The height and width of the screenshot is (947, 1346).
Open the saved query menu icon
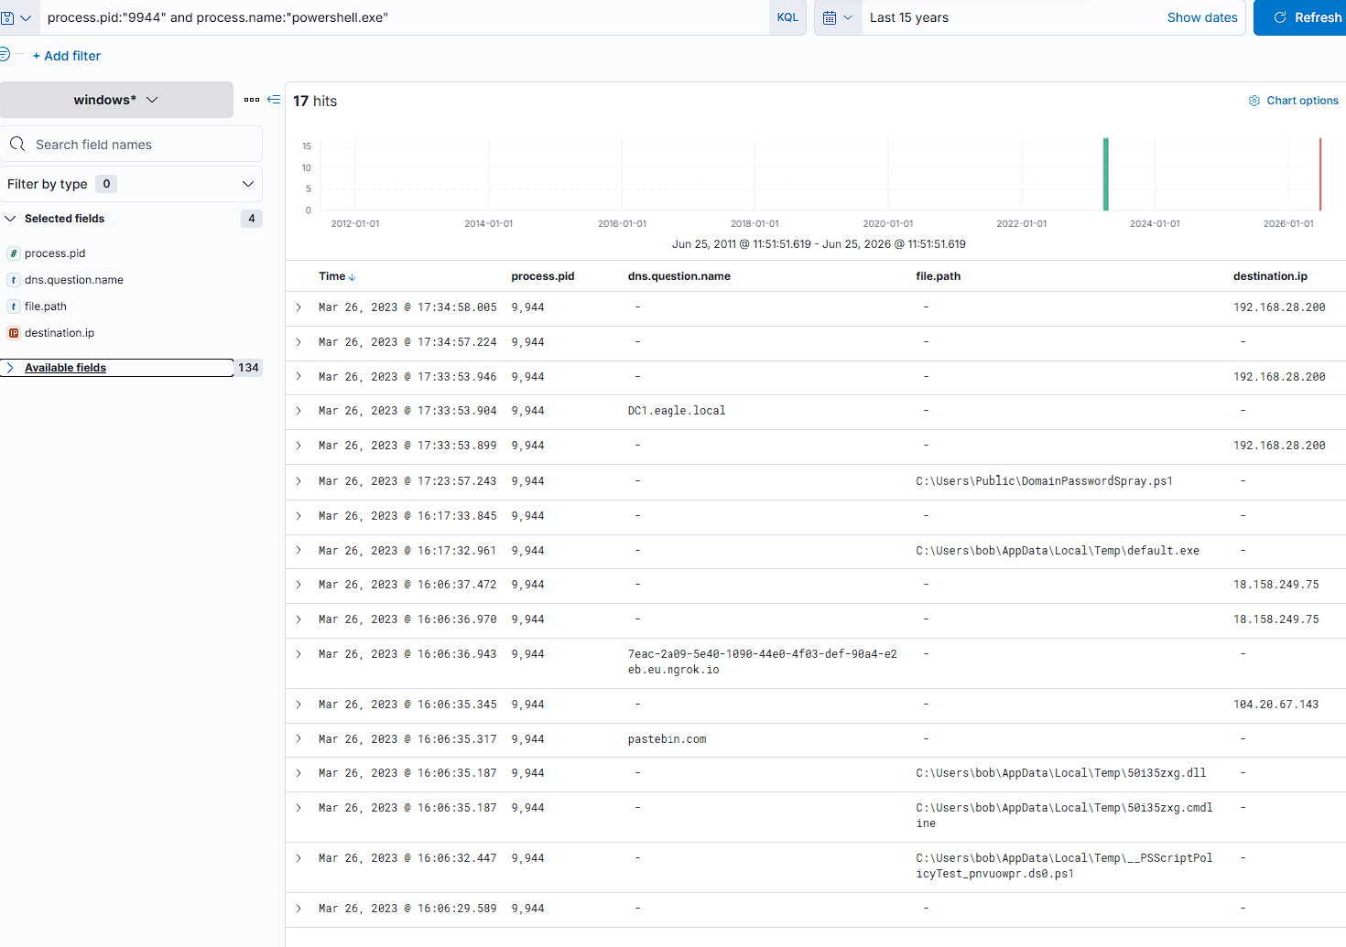(x=16, y=17)
